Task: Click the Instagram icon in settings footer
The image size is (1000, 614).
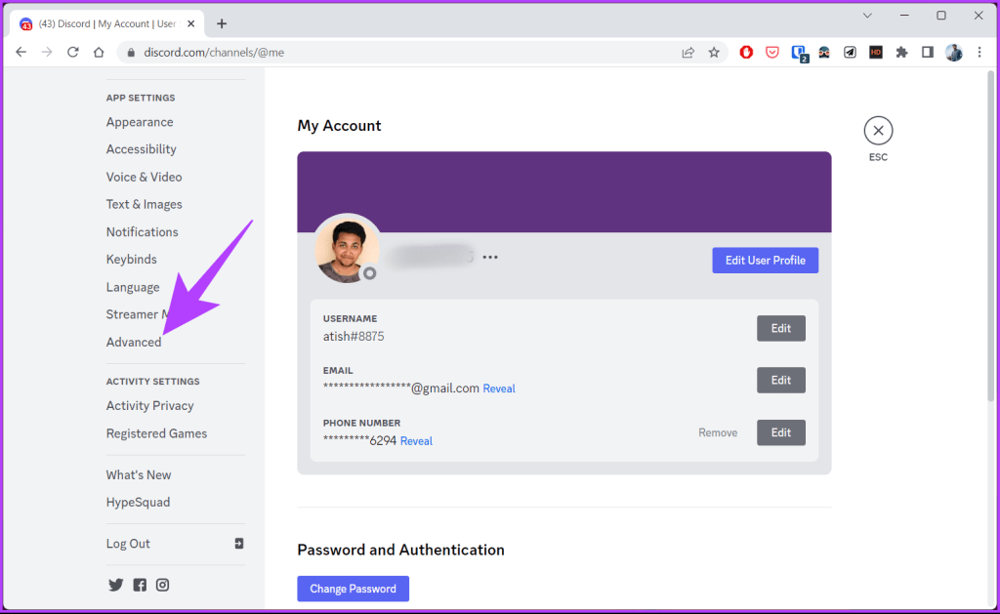Action: [162, 584]
